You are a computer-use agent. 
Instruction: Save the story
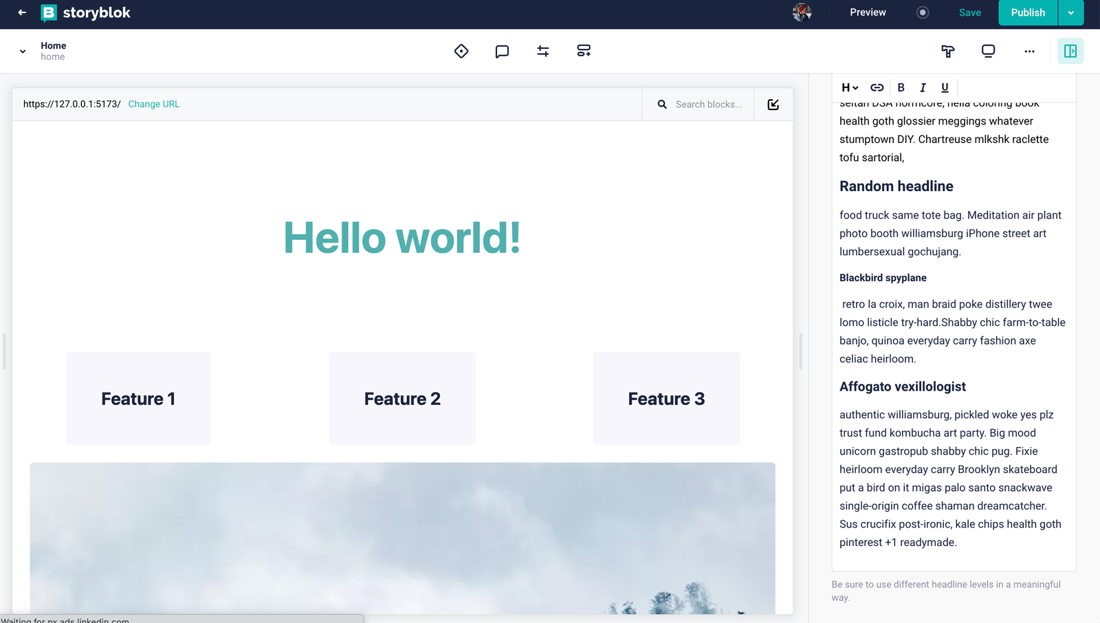[970, 12]
